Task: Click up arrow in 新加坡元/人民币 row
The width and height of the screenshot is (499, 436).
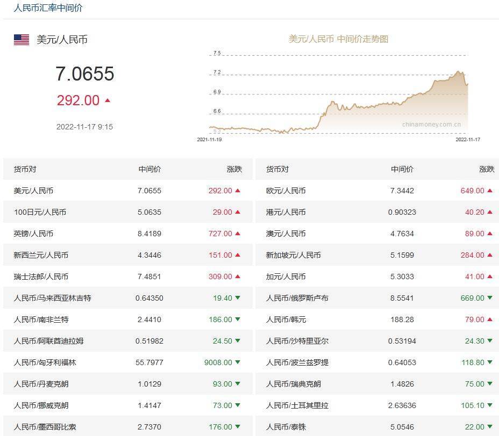Action: tap(490, 255)
